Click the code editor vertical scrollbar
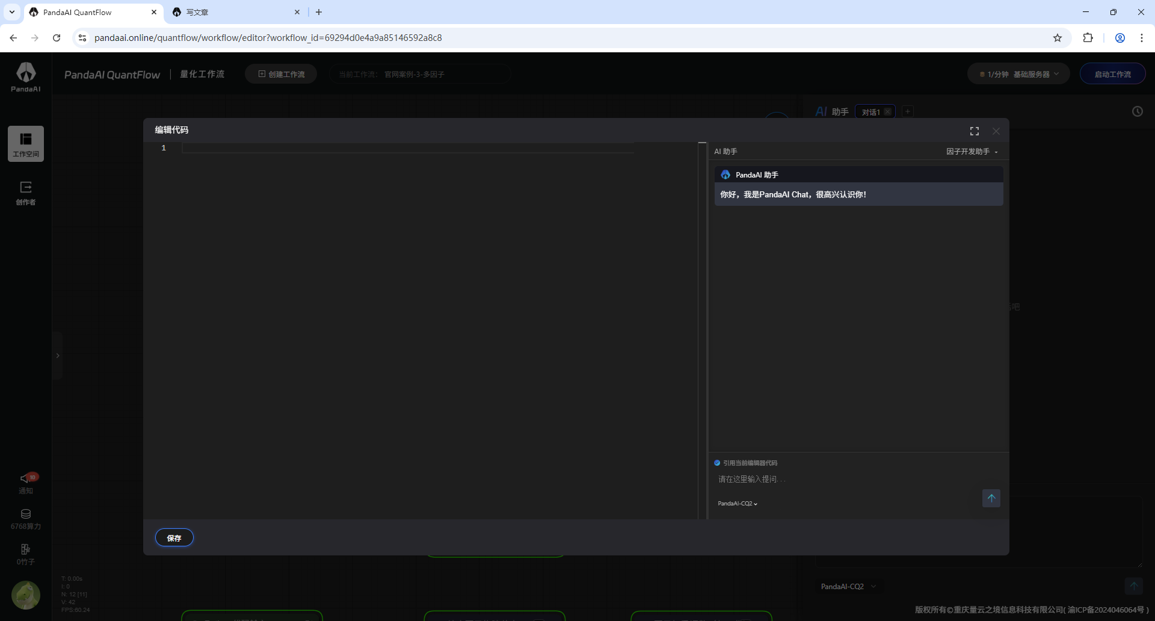Image resolution: width=1155 pixels, height=621 pixels. pyautogui.click(x=702, y=330)
